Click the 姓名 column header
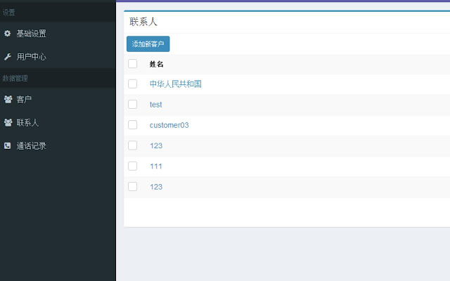Viewport: 450px width, 281px height. click(156, 64)
